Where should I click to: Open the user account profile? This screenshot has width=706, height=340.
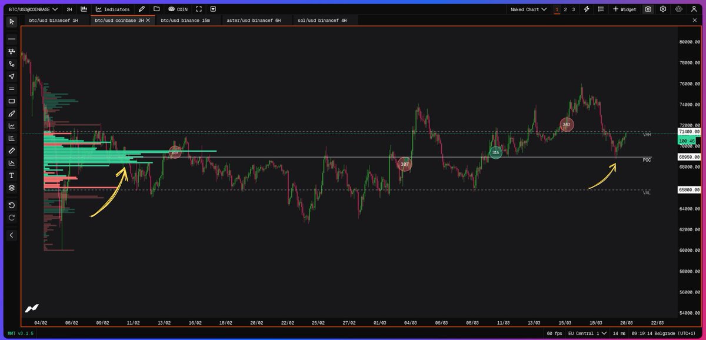(694, 9)
